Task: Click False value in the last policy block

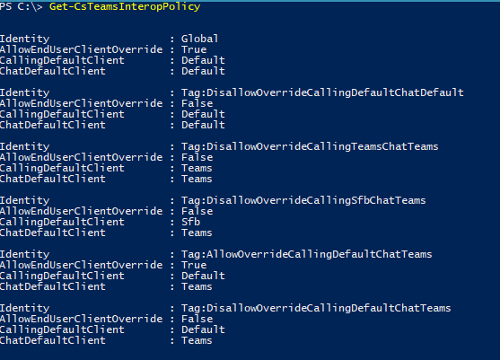Action: point(197,319)
